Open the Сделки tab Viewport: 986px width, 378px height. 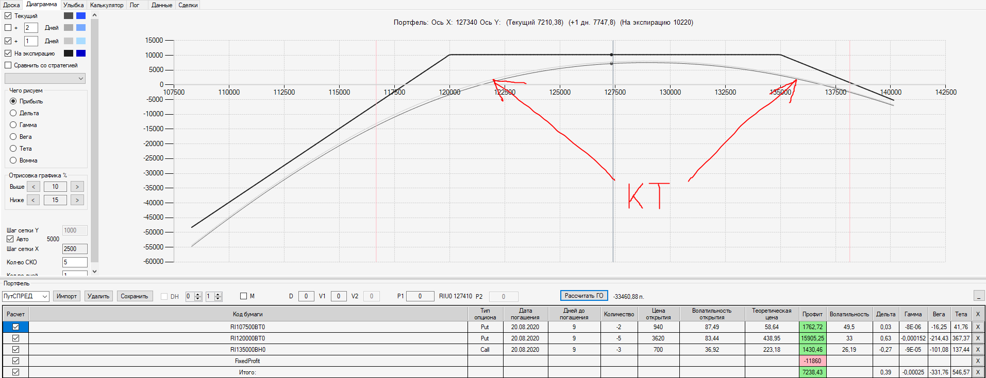click(x=188, y=5)
